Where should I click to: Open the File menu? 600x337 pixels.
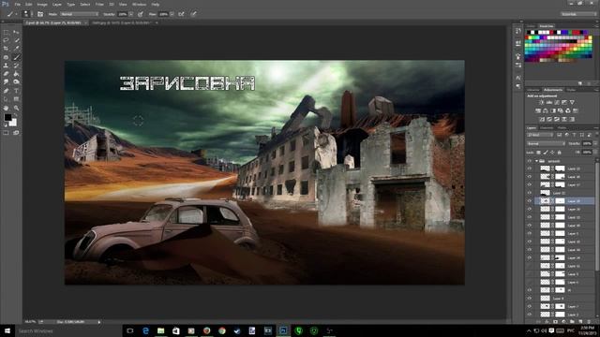pyautogui.click(x=18, y=4)
